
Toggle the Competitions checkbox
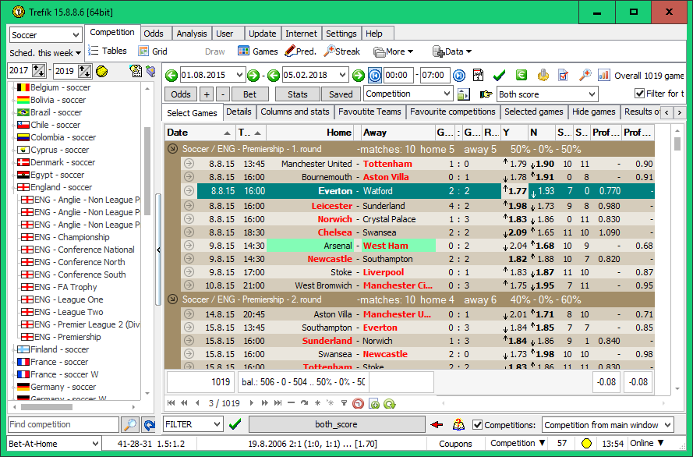point(477,425)
